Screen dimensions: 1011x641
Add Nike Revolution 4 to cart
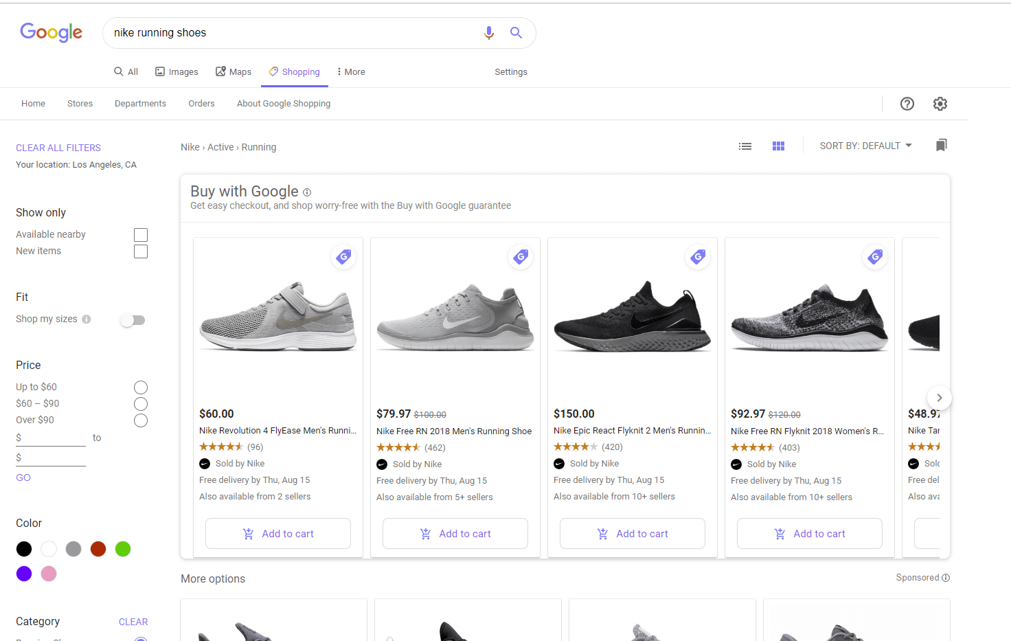pos(278,534)
